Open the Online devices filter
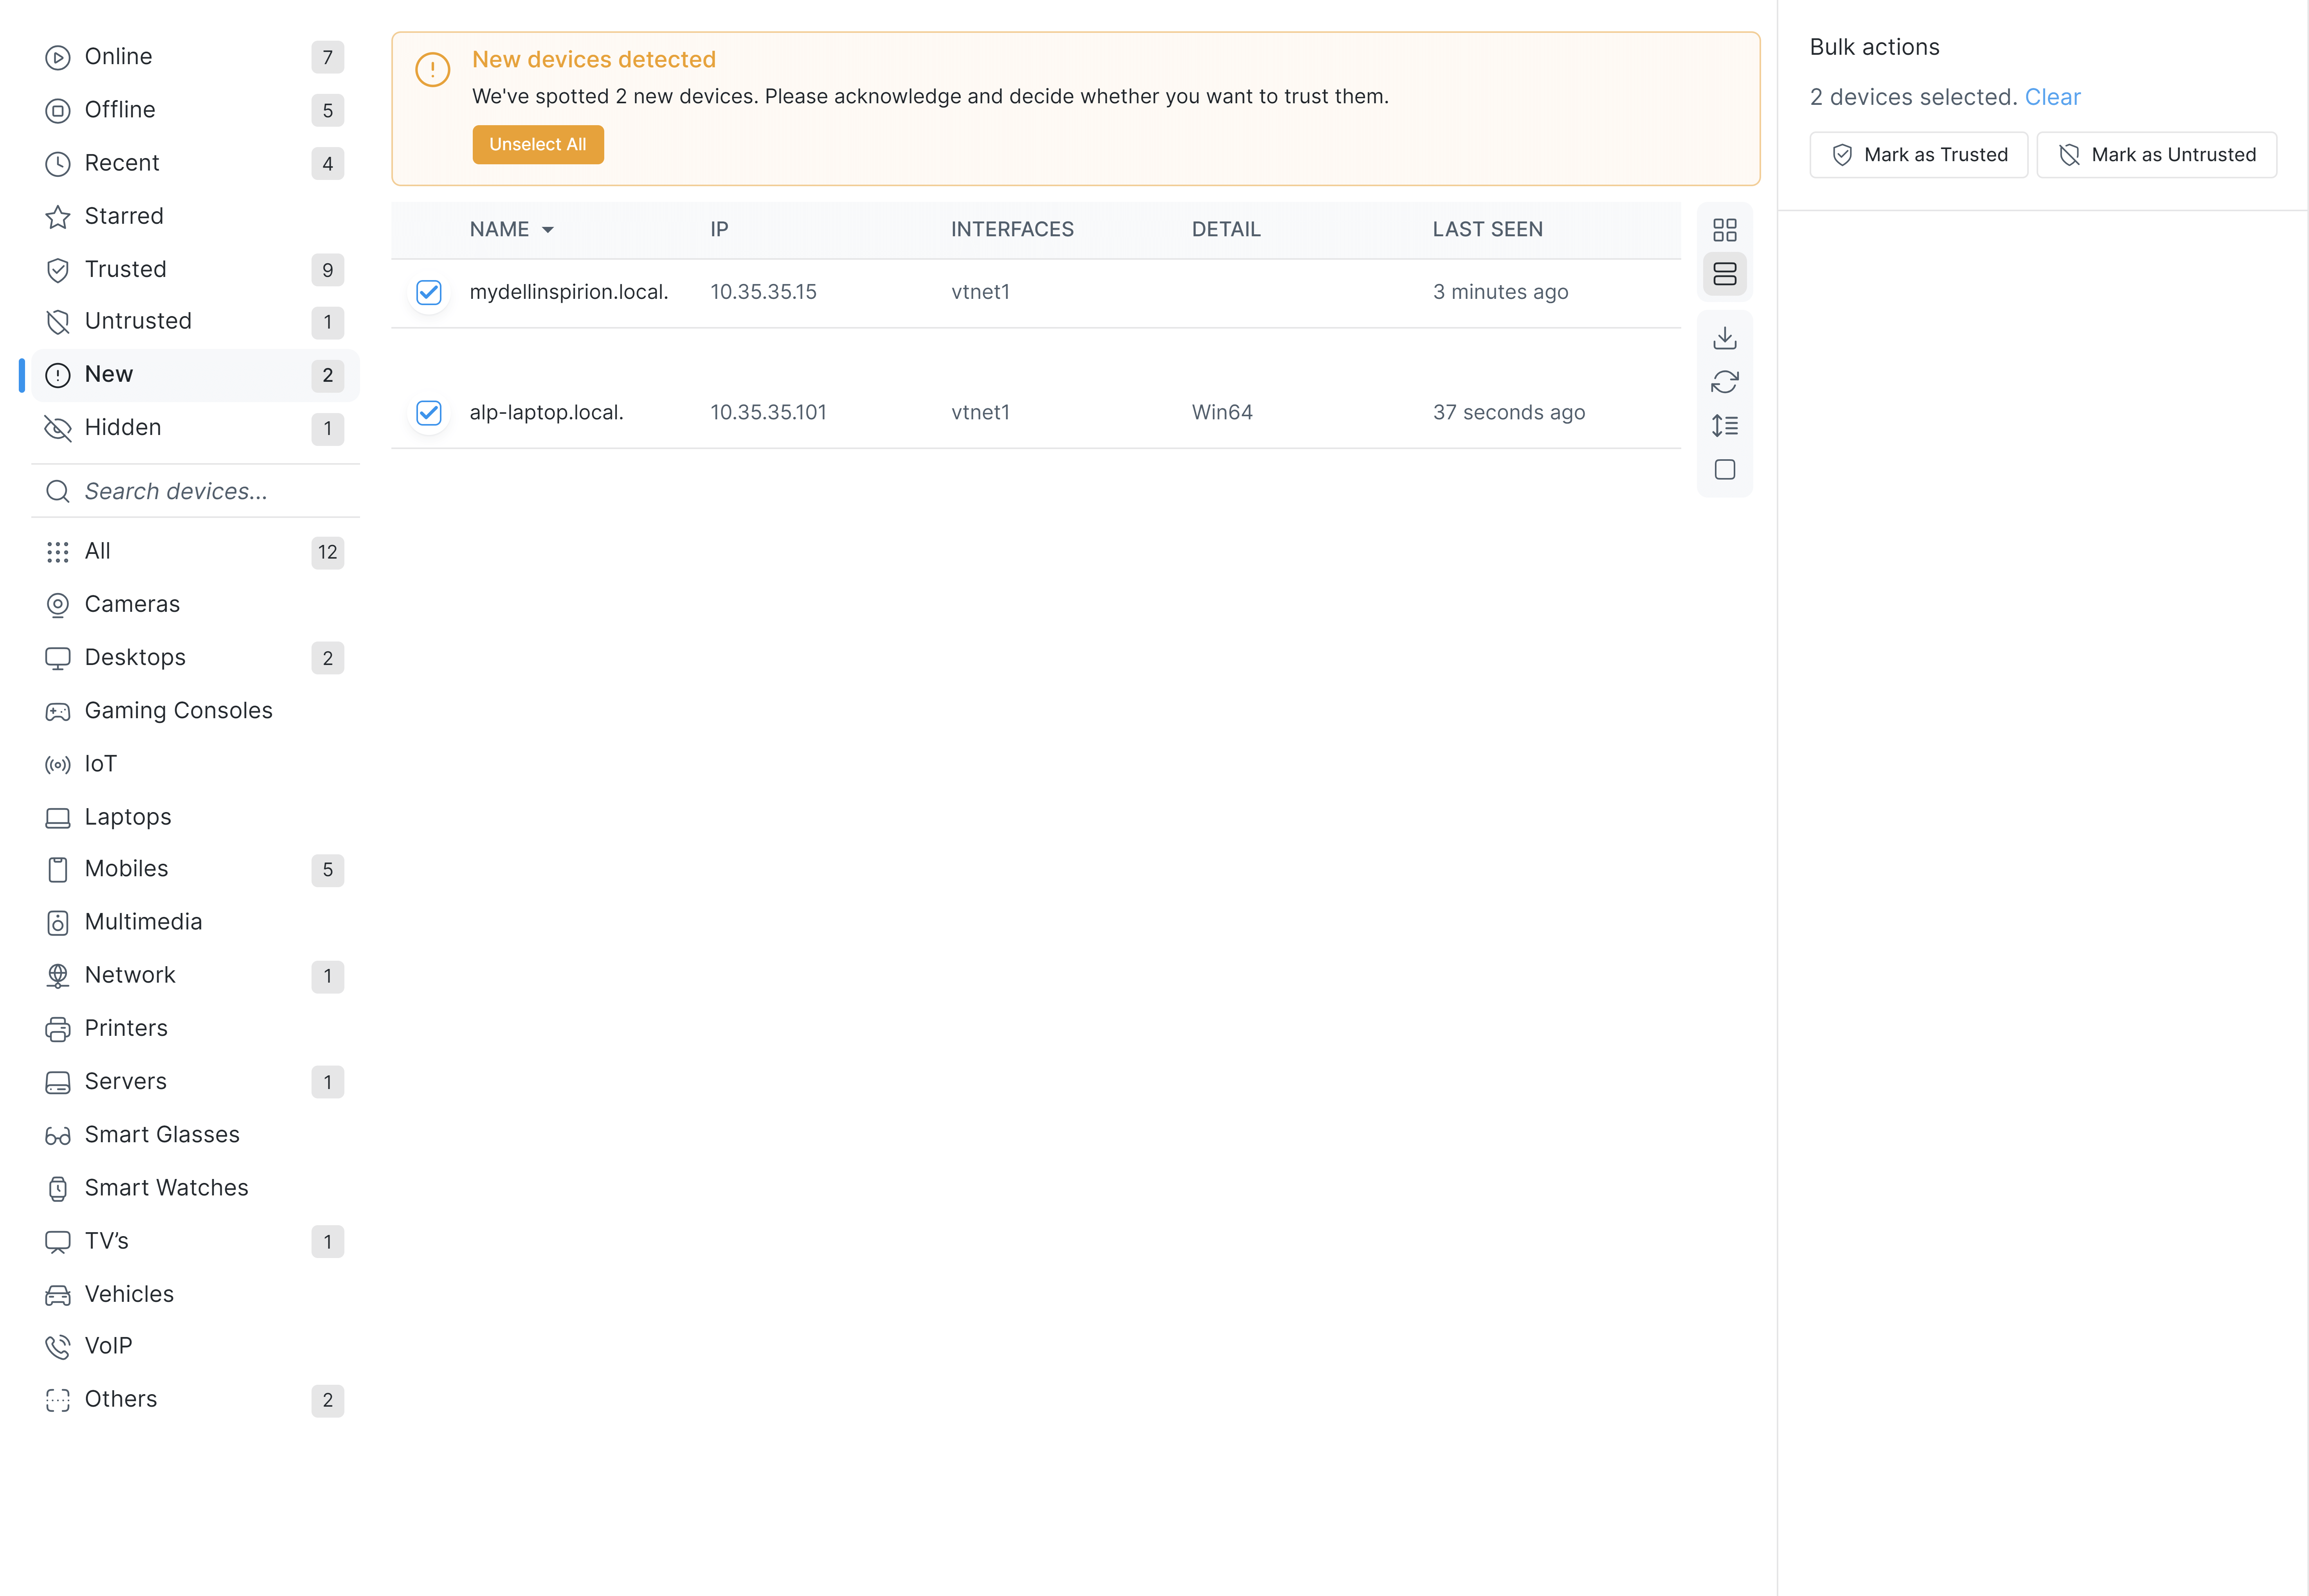Screen dimensions: 2309x1596 (x=196, y=57)
